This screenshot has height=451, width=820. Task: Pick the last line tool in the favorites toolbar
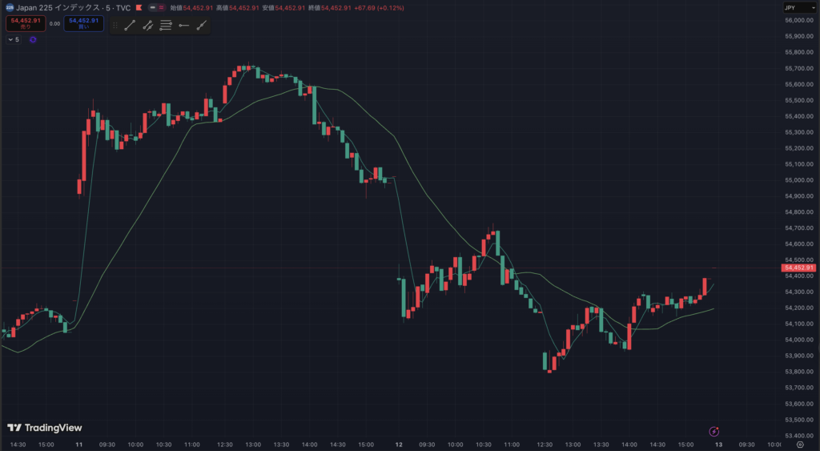pyautogui.click(x=202, y=26)
